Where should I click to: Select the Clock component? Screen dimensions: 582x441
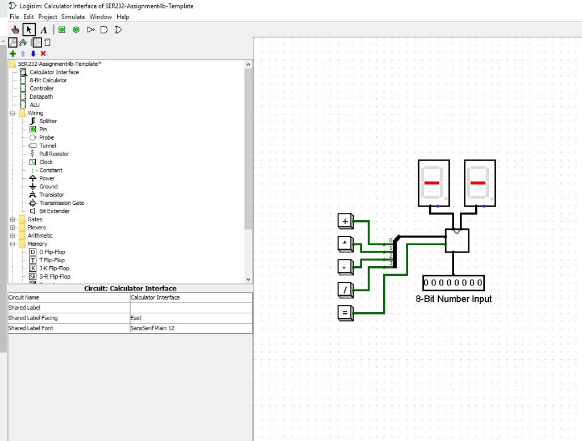[45, 162]
